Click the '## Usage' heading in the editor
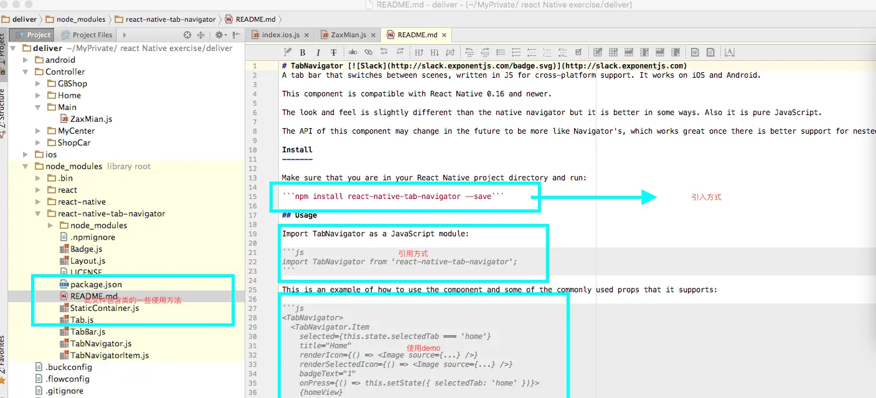The height and width of the screenshot is (398, 876). 299,215
